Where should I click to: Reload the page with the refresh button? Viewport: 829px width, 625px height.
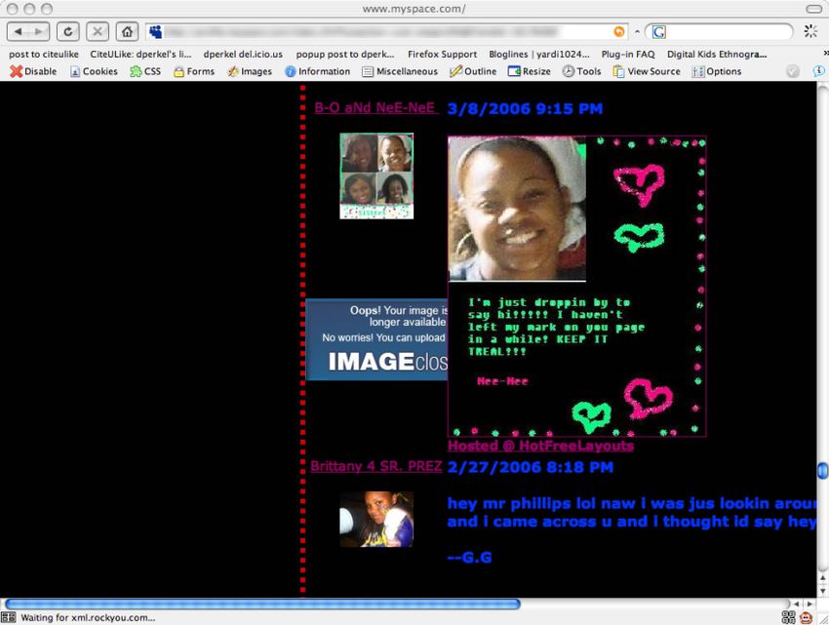(67, 32)
